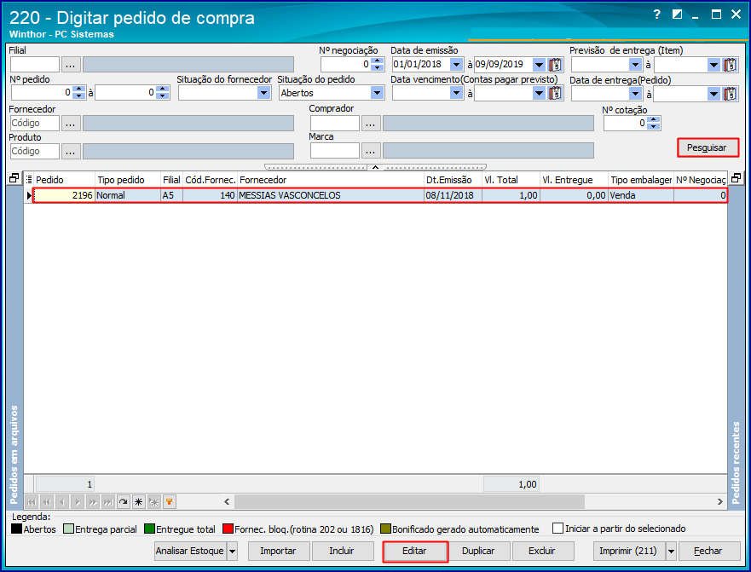Viewport: 751px width, 572px height.
Task: Open calendar range icon for Data vencimento
Action: [x=555, y=93]
